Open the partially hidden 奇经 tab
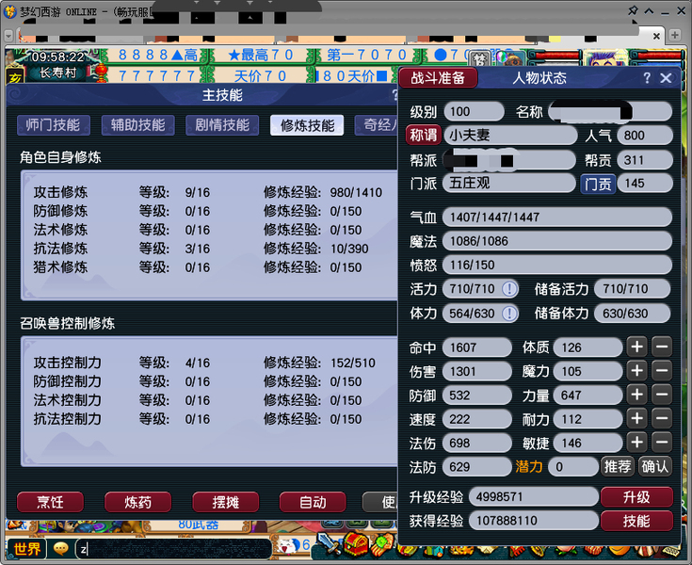 (x=376, y=125)
